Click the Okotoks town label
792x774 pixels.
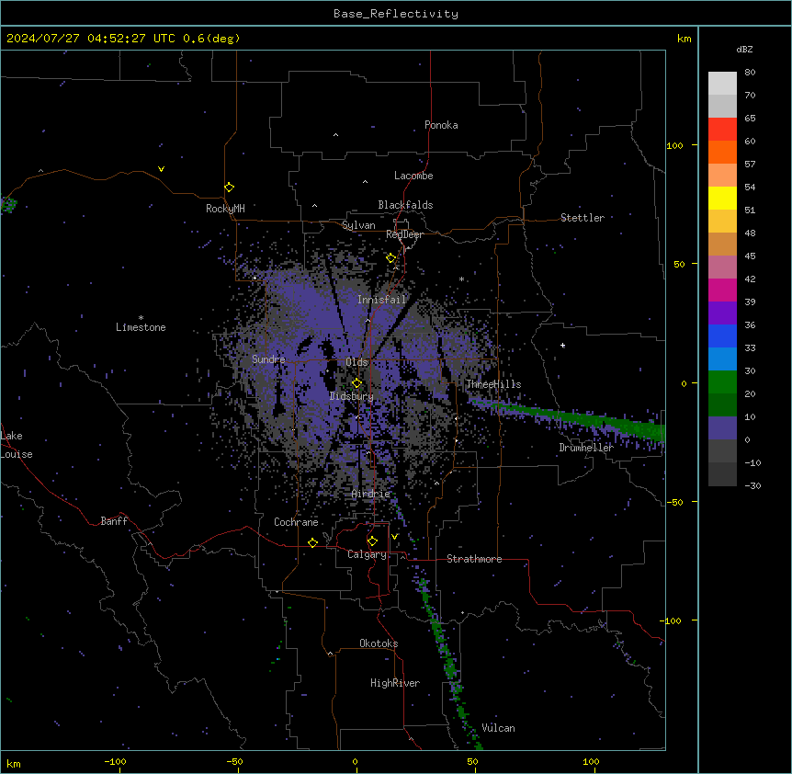(x=379, y=643)
